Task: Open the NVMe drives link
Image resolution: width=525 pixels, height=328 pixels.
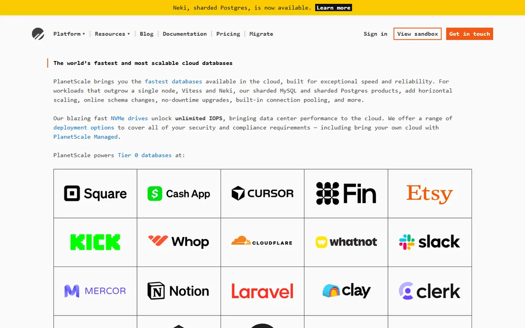Action: [x=129, y=118]
